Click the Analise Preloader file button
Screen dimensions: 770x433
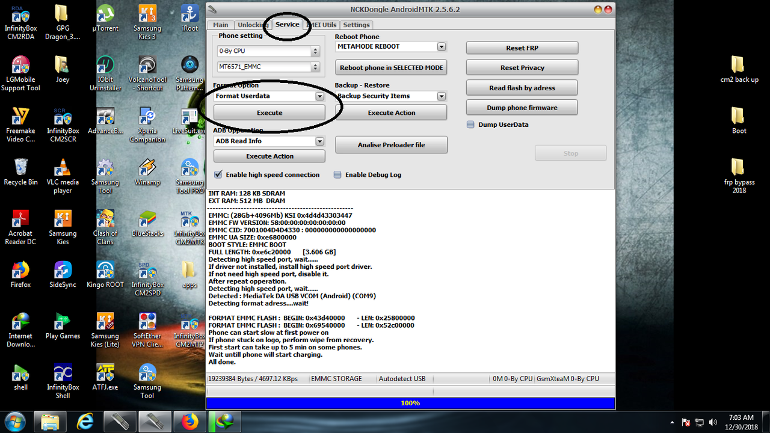pos(392,144)
